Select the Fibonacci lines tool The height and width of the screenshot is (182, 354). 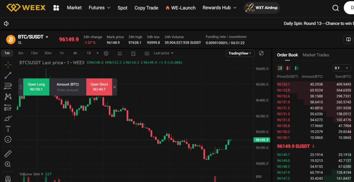tap(8, 86)
